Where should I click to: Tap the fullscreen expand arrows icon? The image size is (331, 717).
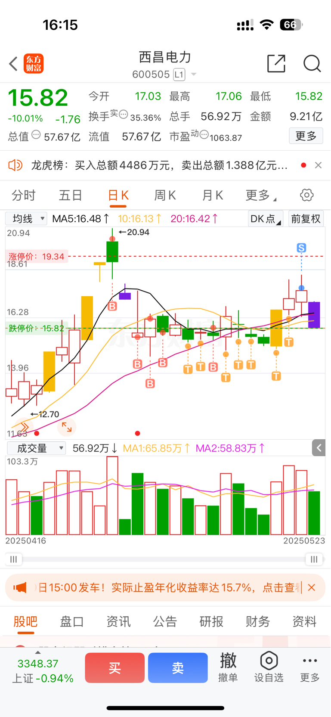(67, 427)
